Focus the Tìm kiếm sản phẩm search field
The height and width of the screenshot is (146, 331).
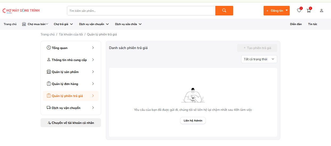pyautogui.click(x=141, y=11)
